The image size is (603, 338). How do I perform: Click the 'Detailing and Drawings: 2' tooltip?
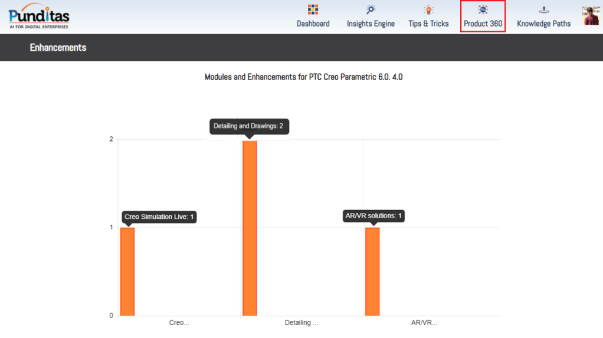pos(250,126)
